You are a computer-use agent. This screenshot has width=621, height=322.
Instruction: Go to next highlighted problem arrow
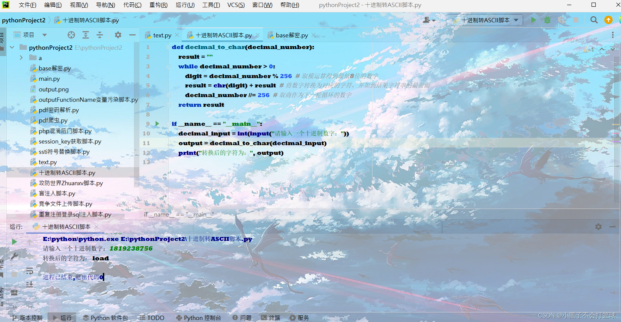[613, 49]
